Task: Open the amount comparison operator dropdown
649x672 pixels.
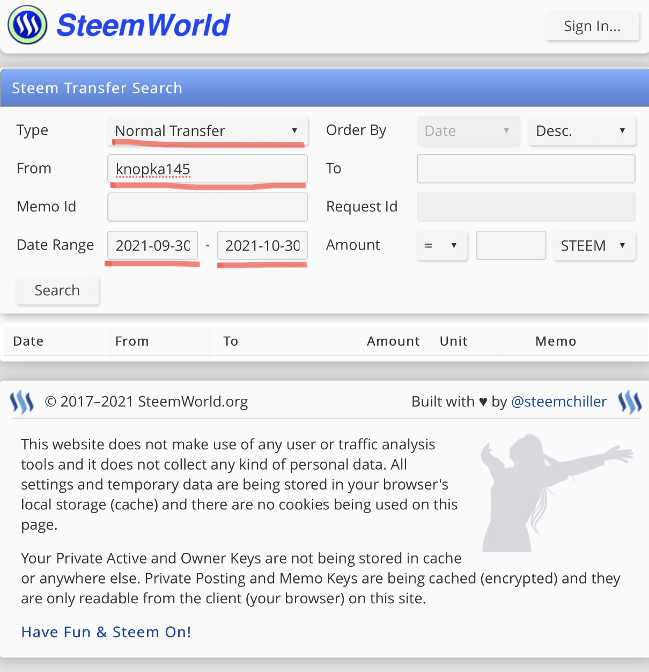Action: click(x=442, y=245)
